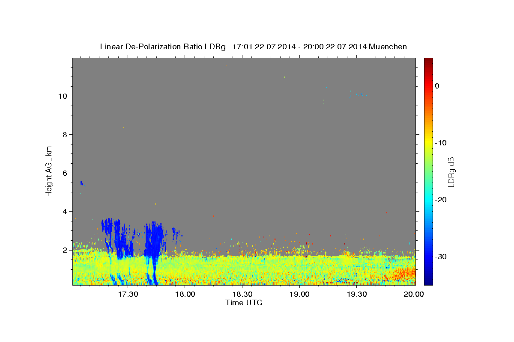
Task: Click the colorbar label -10
Action: pyautogui.click(x=442, y=143)
